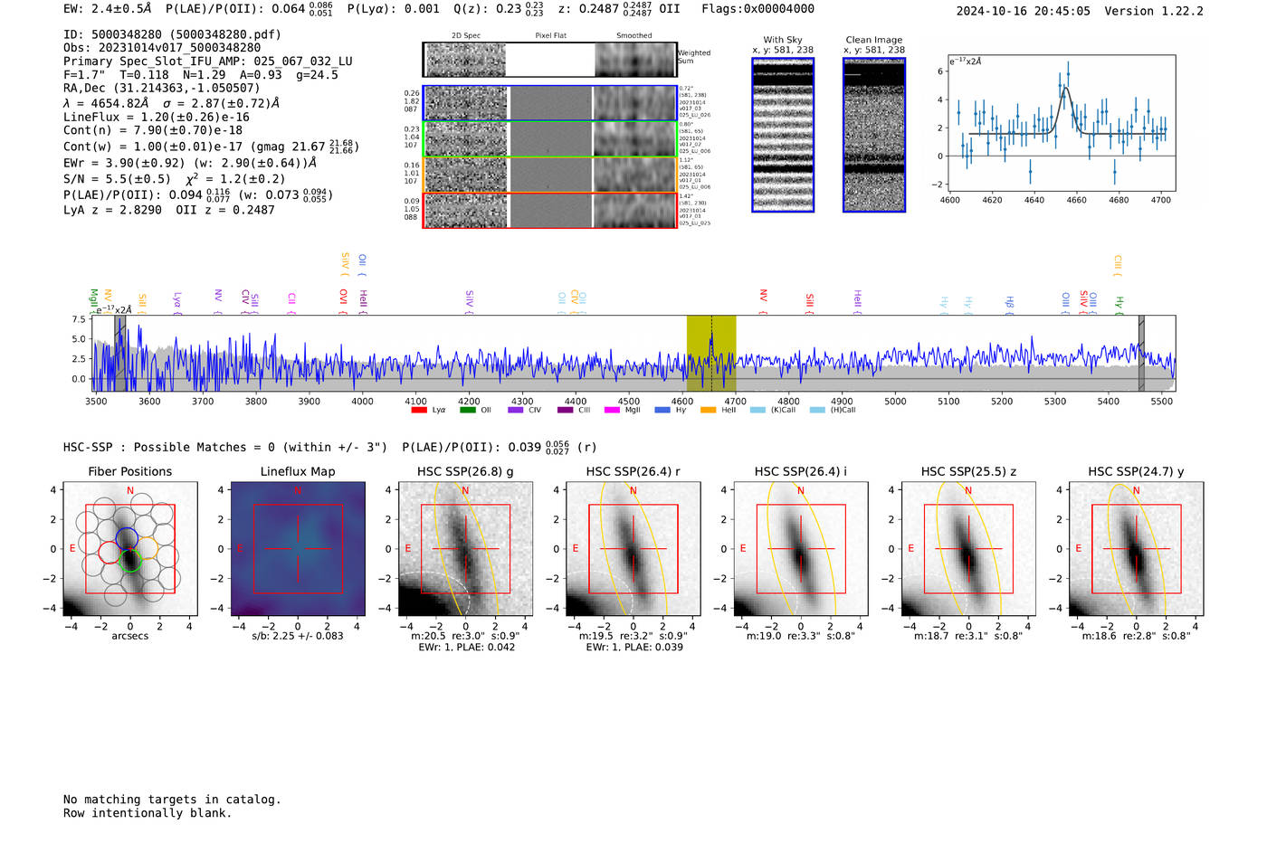The width and height of the screenshot is (1267, 862).
Task: Select the orange-outlined 2D fiber spectrum row
Action: coord(549,175)
